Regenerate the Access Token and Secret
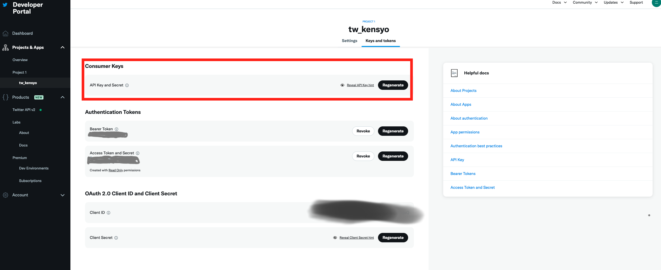The image size is (661, 270). tap(393, 156)
